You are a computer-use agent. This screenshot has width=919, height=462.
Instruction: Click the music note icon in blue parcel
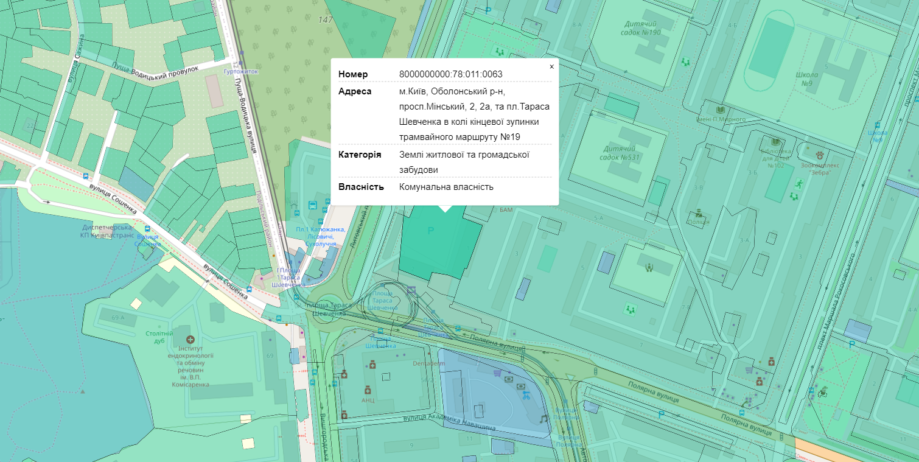[x=543, y=418]
